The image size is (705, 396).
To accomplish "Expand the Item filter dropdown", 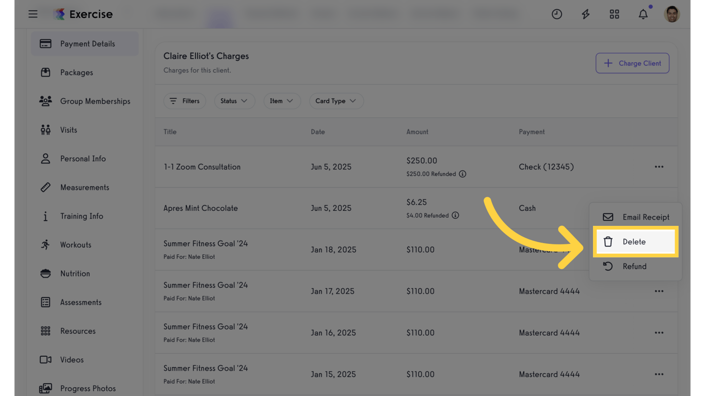I will [x=281, y=101].
